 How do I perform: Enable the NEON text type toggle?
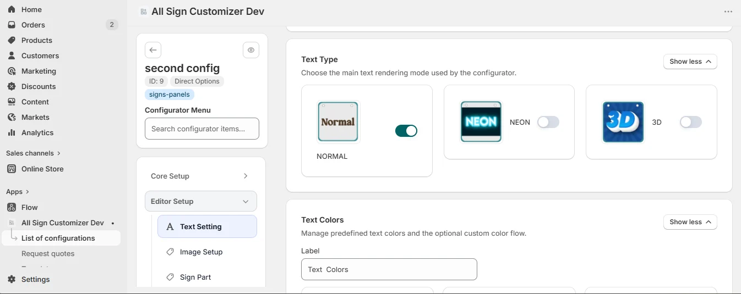(548, 122)
